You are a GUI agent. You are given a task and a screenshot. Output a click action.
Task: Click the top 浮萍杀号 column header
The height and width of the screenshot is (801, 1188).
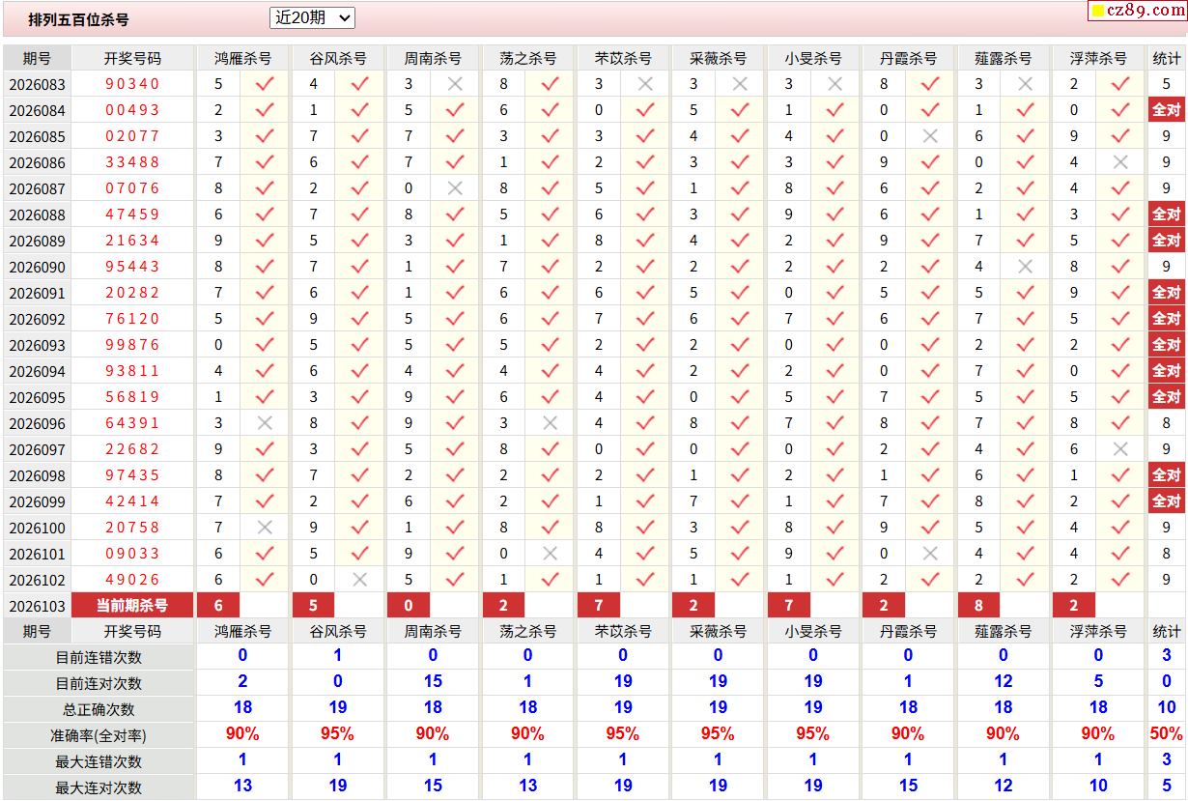click(x=1098, y=59)
